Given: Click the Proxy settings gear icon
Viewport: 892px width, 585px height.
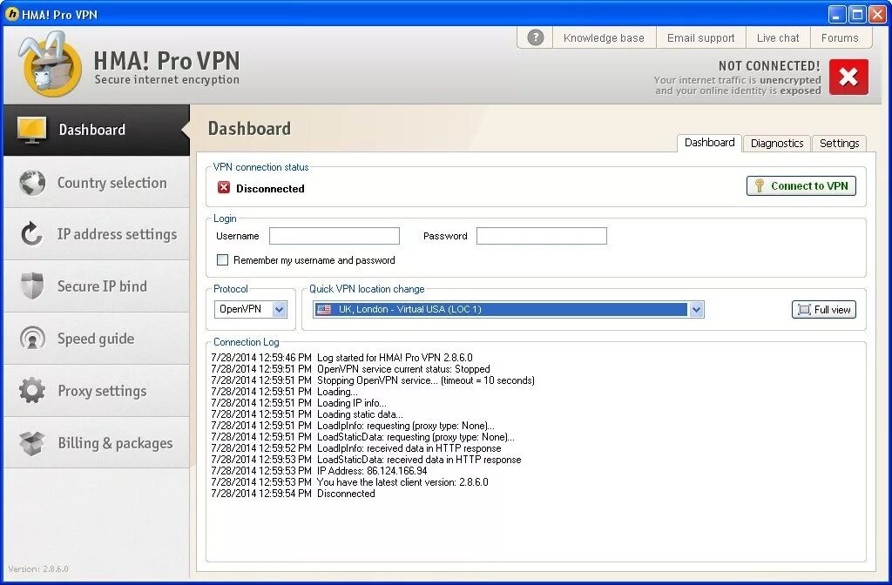Looking at the screenshot, I should click(32, 391).
